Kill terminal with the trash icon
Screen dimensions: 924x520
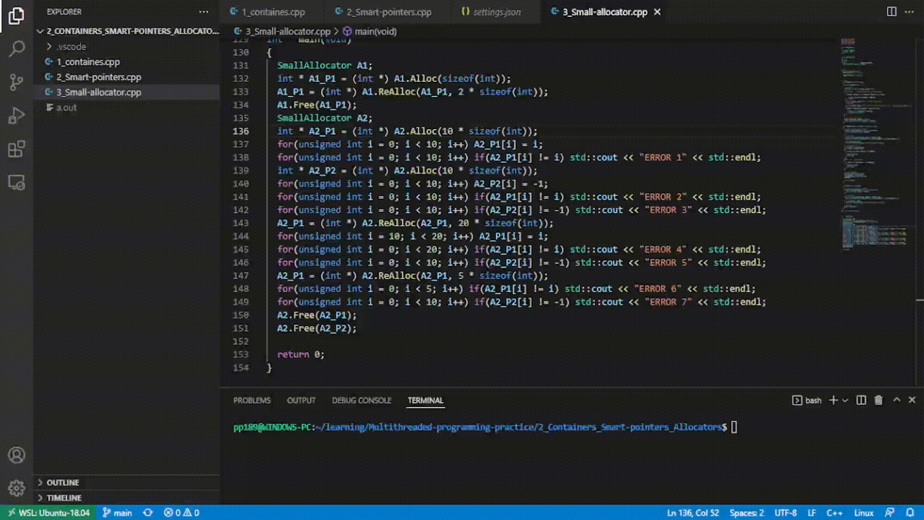tap(878, 400)
